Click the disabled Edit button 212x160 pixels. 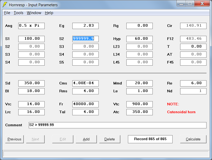pos(63,139)
